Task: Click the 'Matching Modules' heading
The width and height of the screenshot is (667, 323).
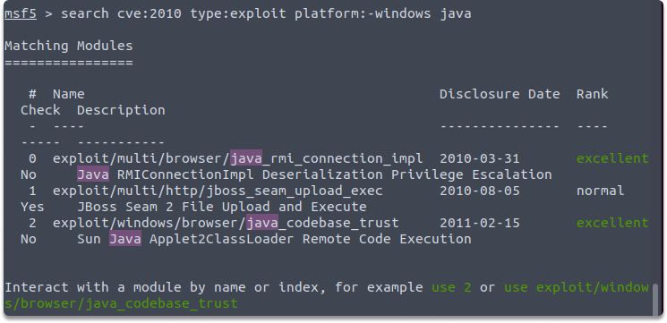Action: pos(68,46)
